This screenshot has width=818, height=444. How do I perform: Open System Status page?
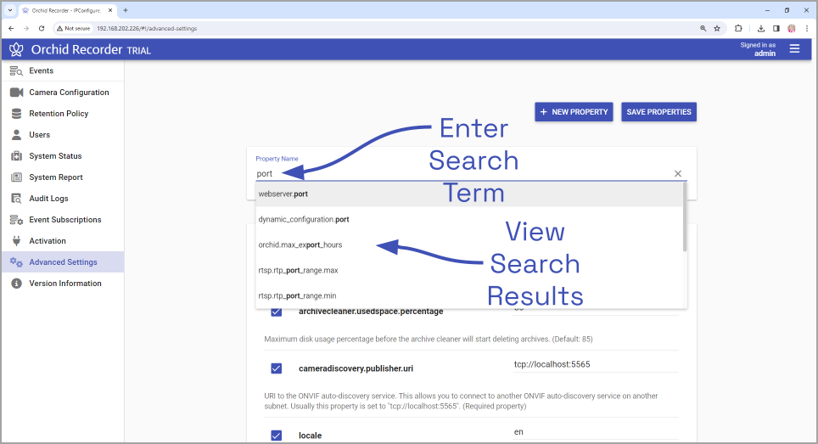click(x=55, y=156)
